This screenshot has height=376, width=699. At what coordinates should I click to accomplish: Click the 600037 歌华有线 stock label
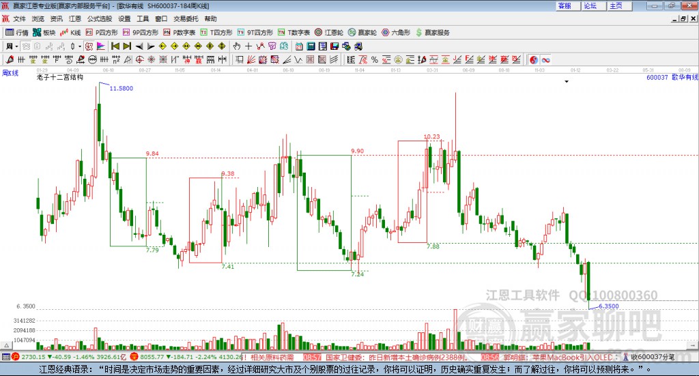pos(672,77)
